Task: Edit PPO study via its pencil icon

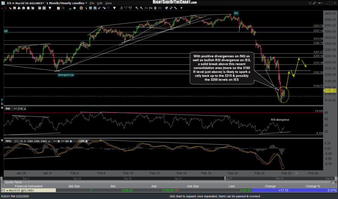Action: click(49, 141)
